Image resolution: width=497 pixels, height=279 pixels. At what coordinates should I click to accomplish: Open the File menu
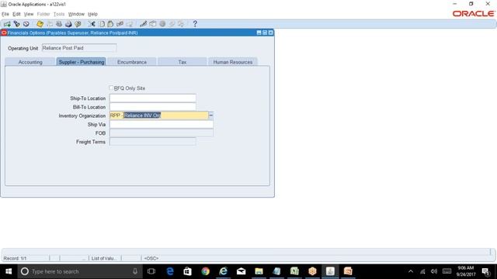pos(5,14)
